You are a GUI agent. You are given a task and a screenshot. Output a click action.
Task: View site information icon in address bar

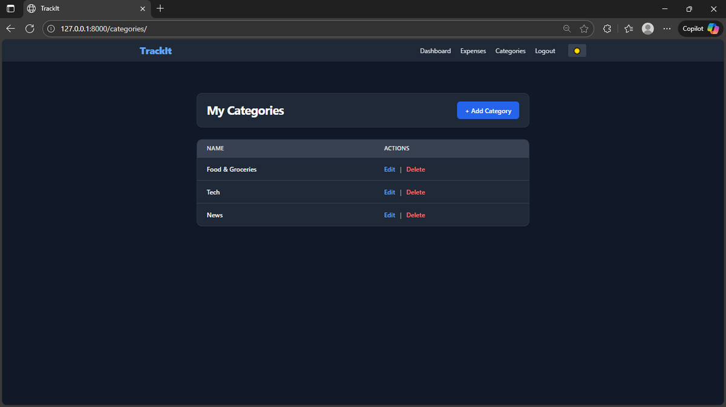coord(51,28)
